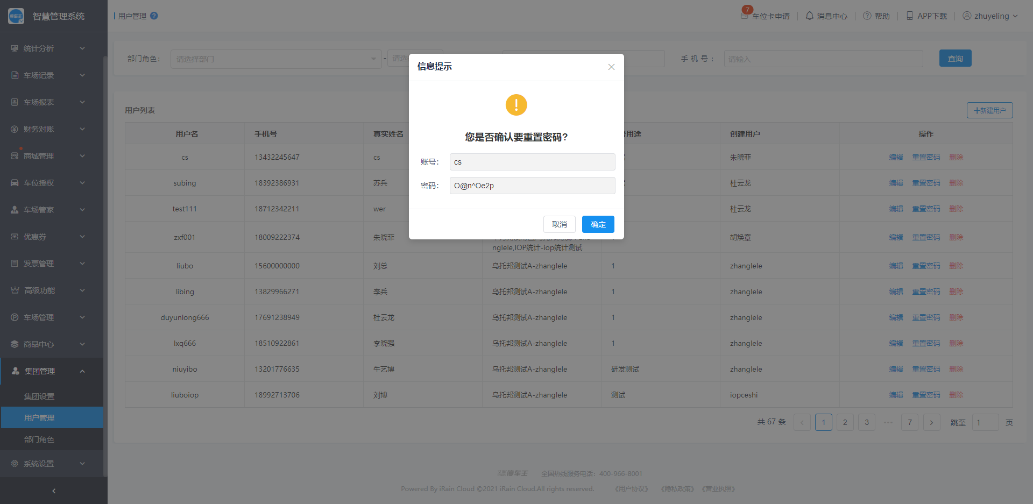Click the 车场记录 sidebar icon
Screen dimensions: 1033x504
point(15,75)
